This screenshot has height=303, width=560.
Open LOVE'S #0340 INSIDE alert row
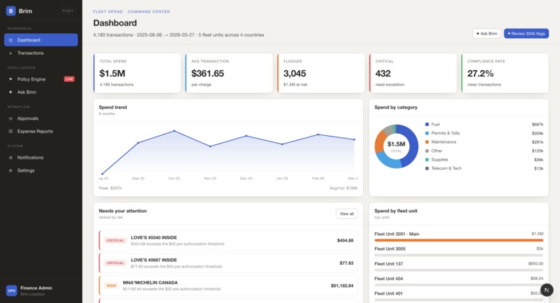point(228,241)
